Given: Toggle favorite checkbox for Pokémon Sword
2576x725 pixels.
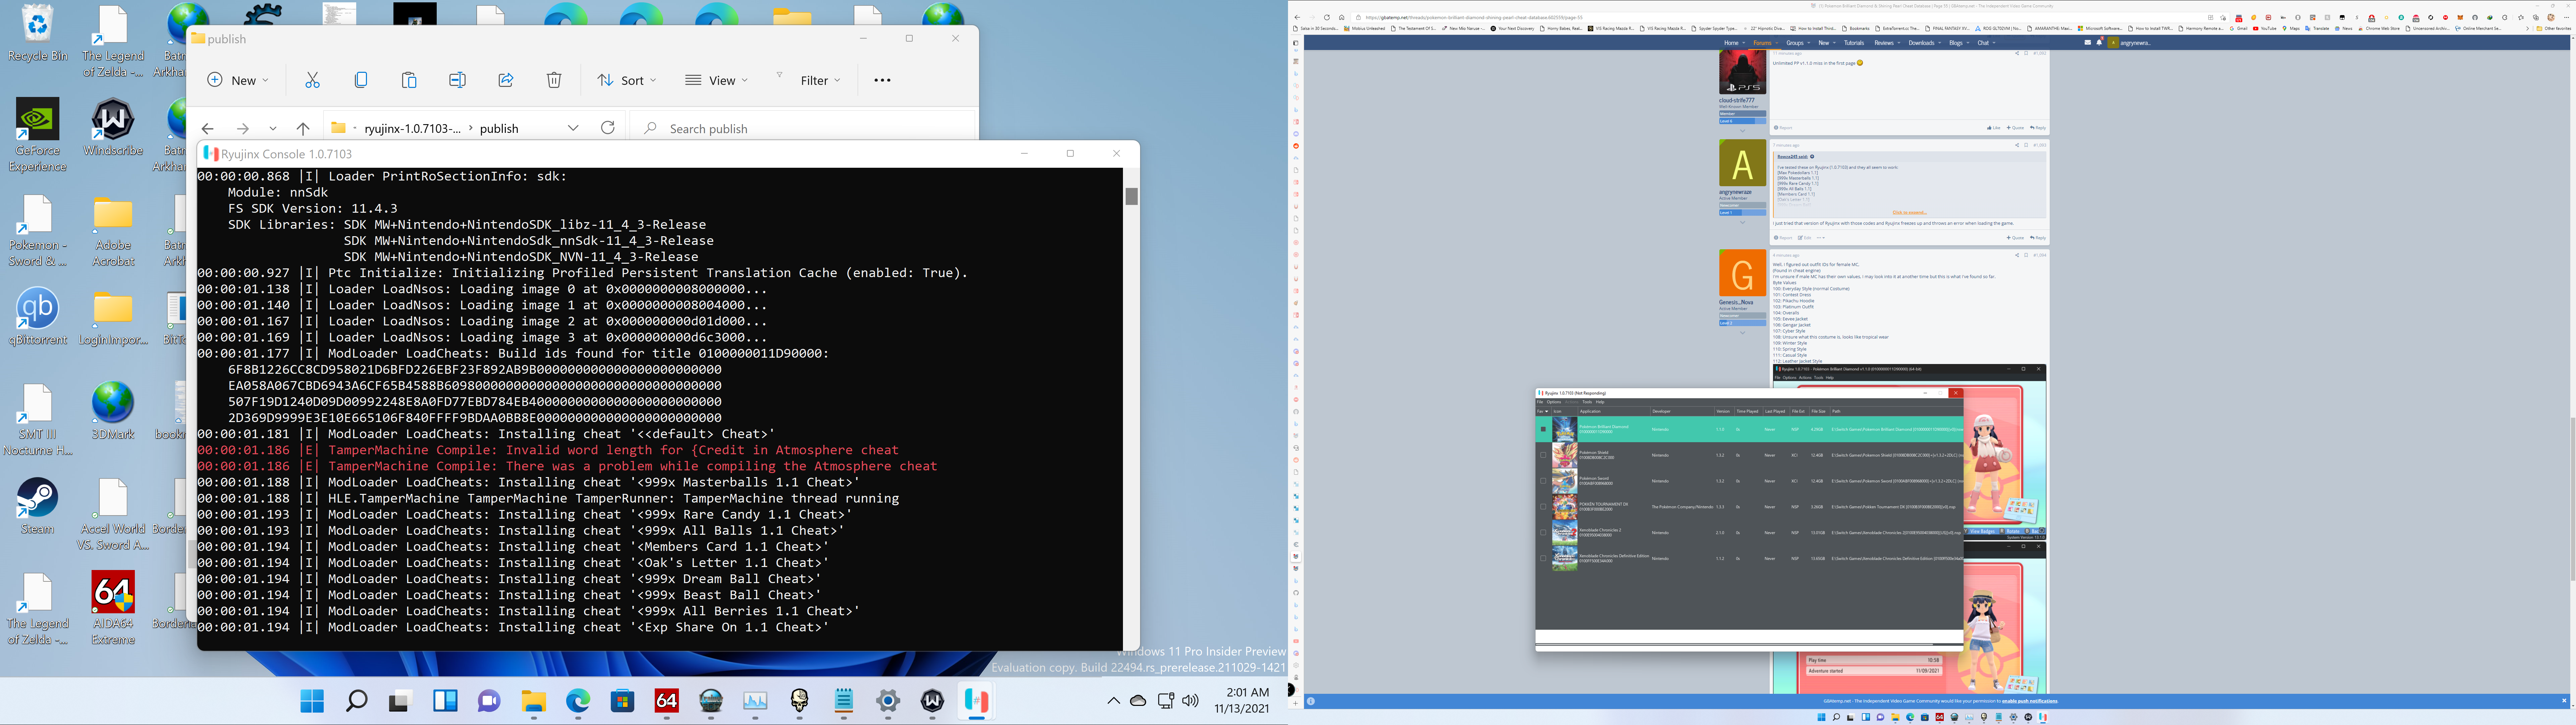Looking at the screenshot, I should pos(1543,481).
